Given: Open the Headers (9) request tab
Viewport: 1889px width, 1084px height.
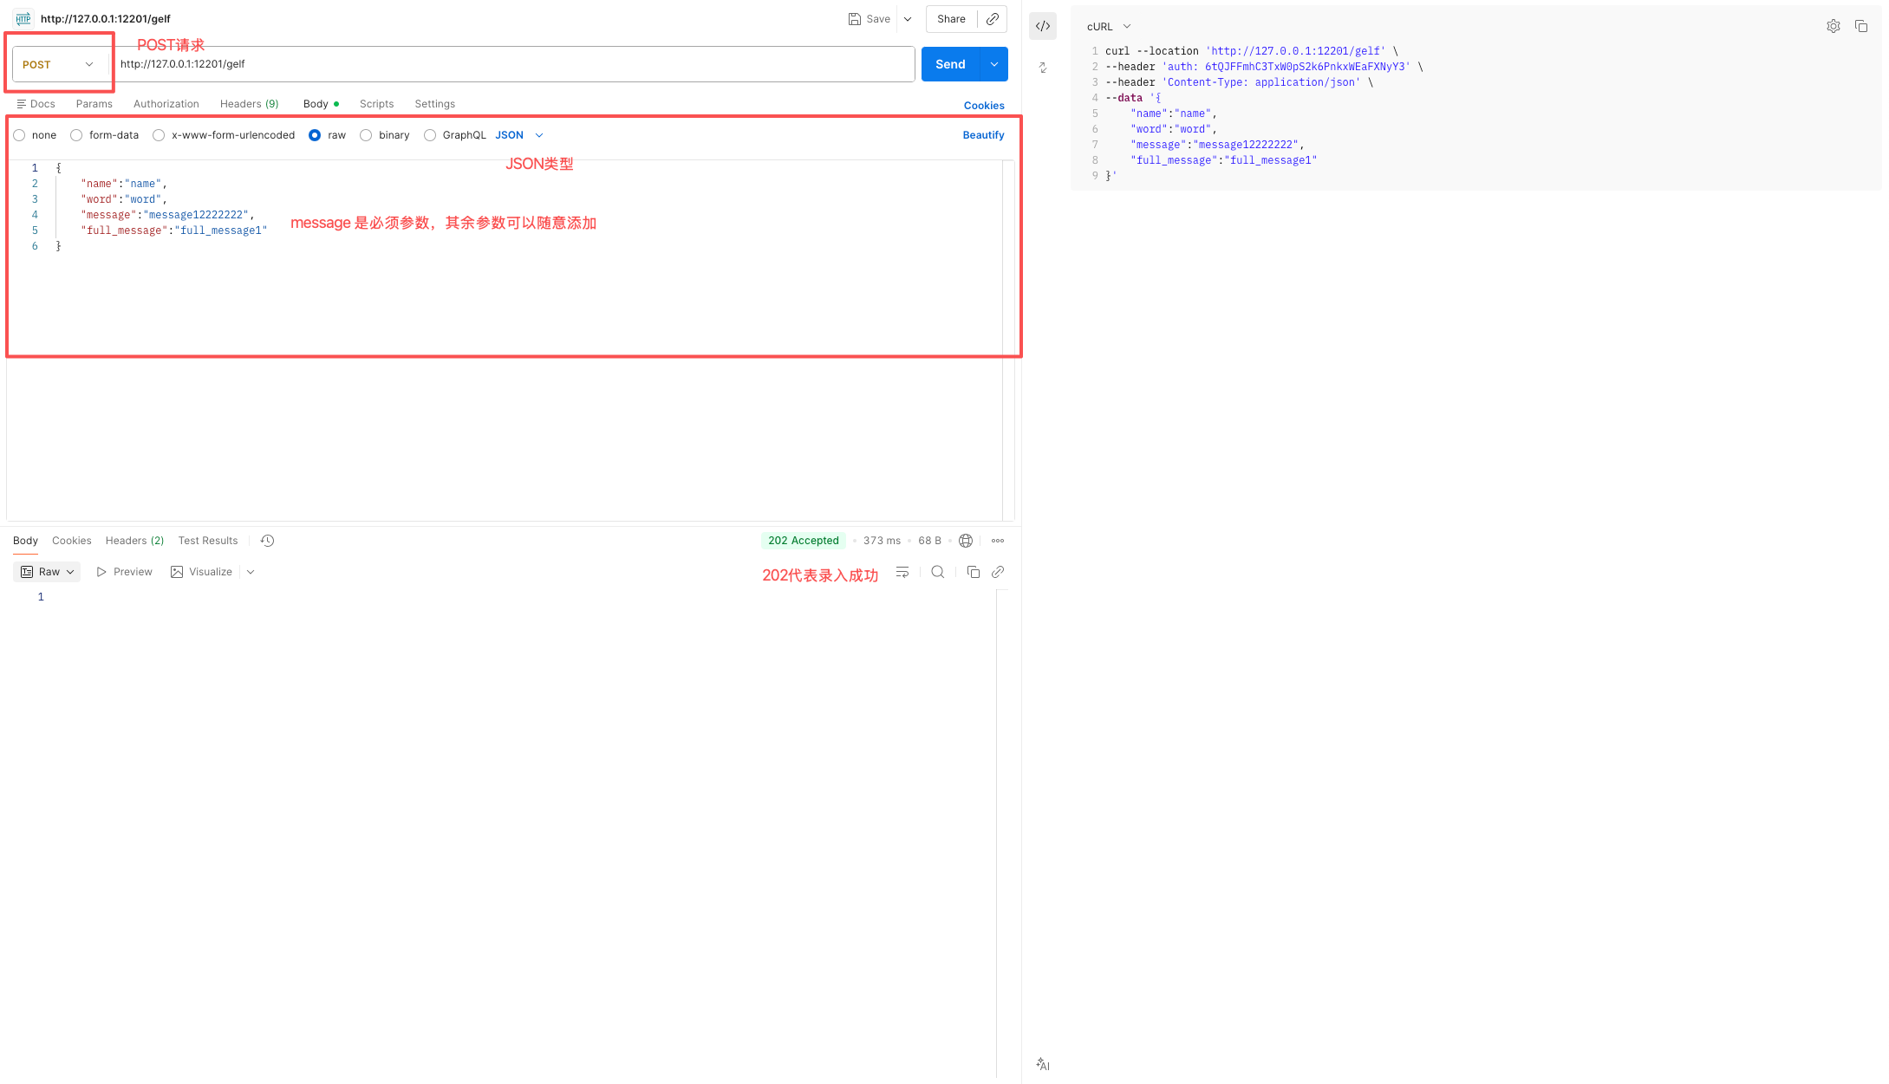Looking at the screenshot, I should point(249,104).
